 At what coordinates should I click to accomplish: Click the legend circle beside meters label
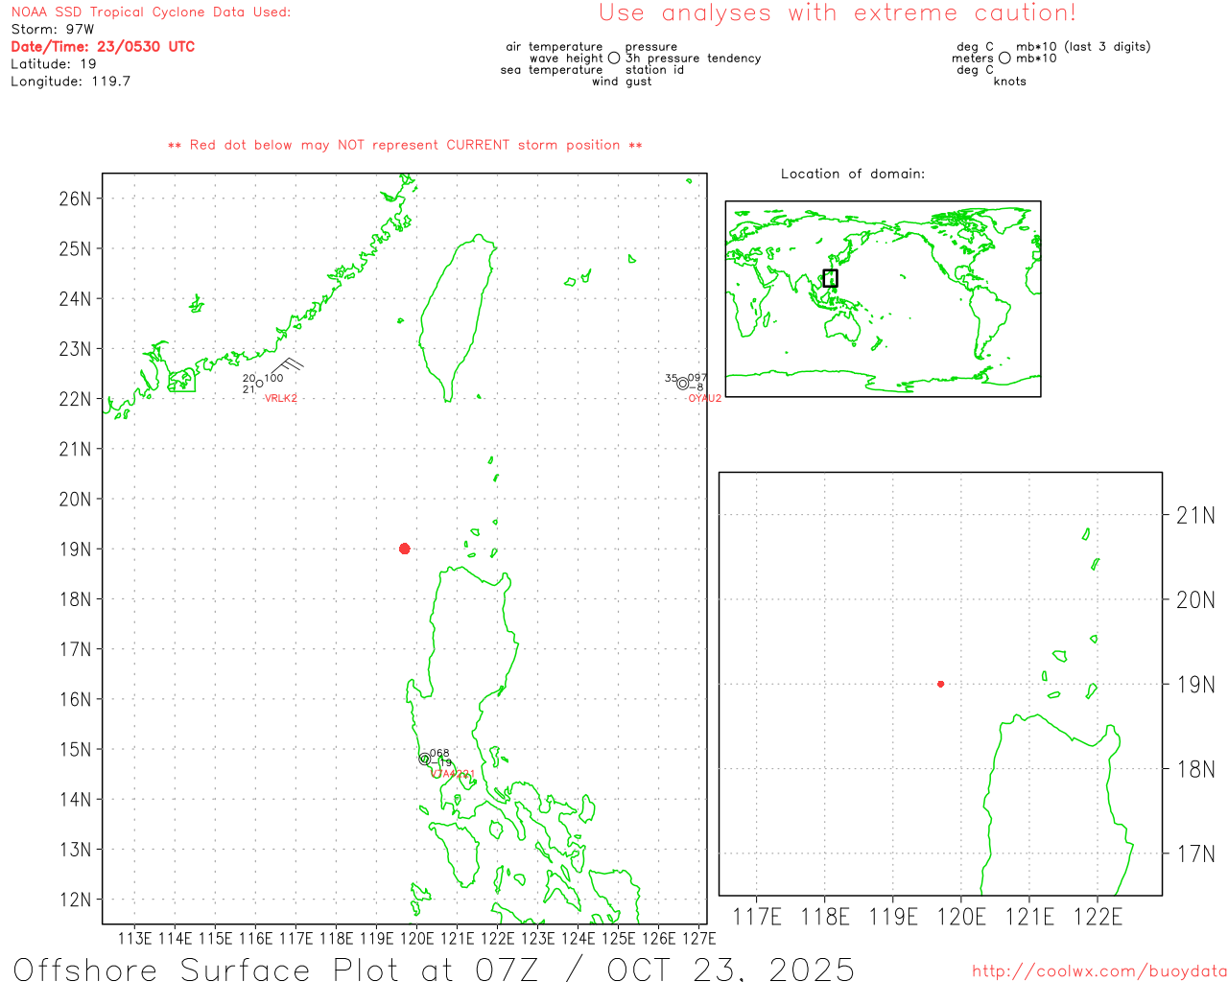pyautogui.click(x=1004, y=58)
